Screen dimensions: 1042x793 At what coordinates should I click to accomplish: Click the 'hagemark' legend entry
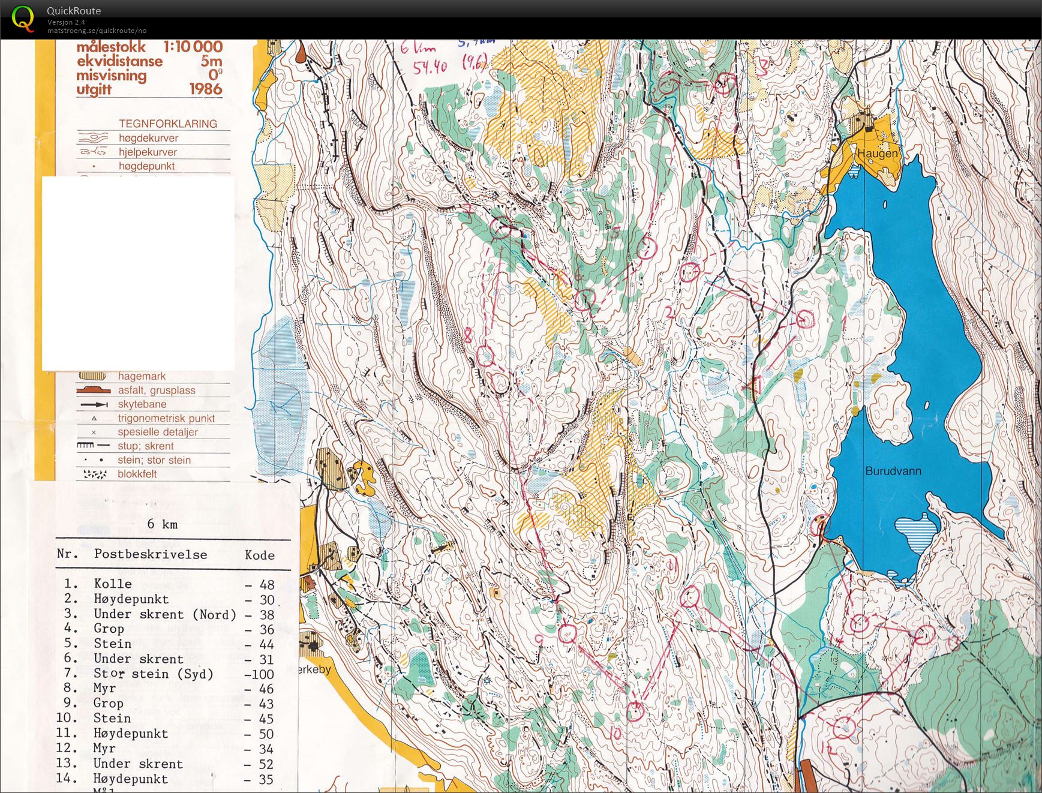[x=142, y=376]
